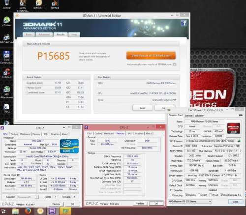Click the Bus Interface question mark in GPU-Z
This screenshot has height=215, width=246.
[241, 151]
